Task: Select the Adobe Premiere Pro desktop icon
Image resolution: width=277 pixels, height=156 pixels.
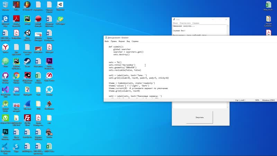Action: pos(49,61)
